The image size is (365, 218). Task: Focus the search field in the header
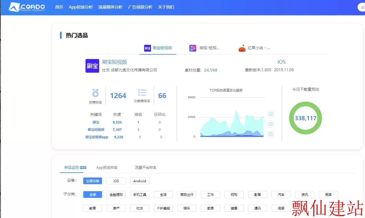tap(361, 7)
